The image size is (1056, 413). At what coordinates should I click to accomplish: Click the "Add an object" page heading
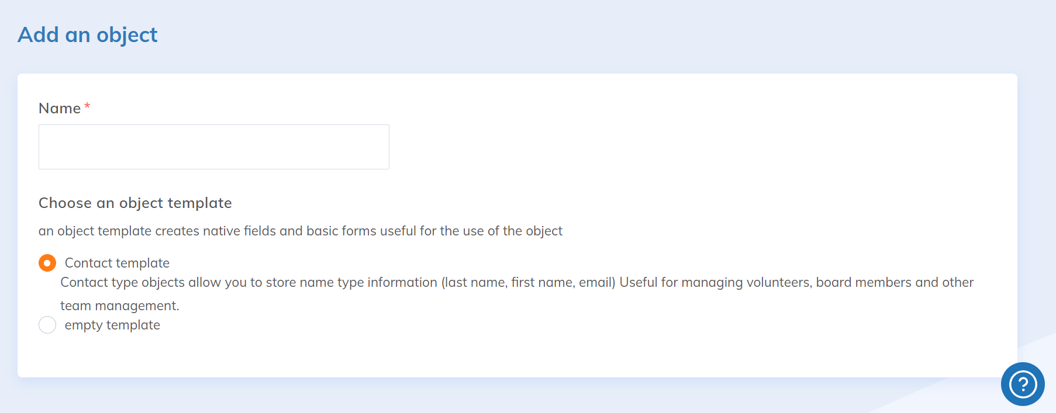coord(88,35)
